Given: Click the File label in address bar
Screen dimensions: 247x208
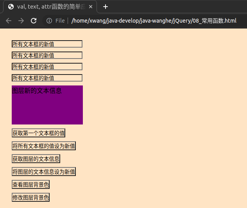Looking at the screenshot, I should (60, 21).
